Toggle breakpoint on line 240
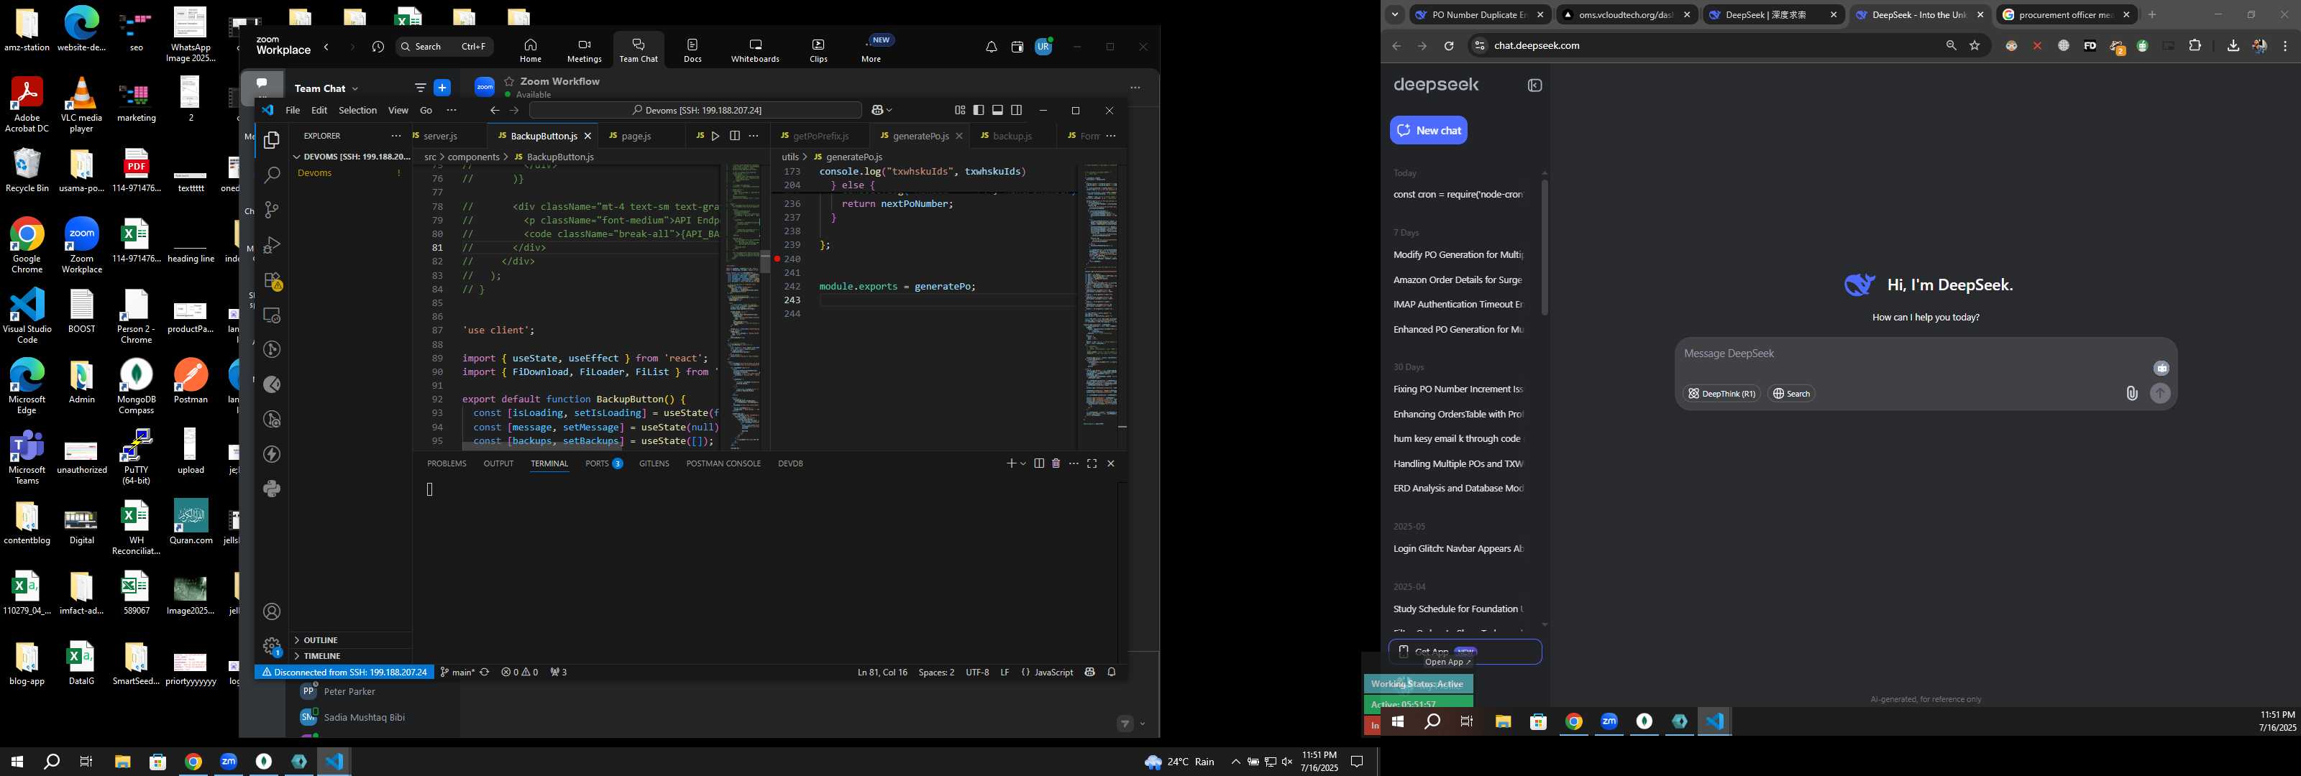 point(777,259)
